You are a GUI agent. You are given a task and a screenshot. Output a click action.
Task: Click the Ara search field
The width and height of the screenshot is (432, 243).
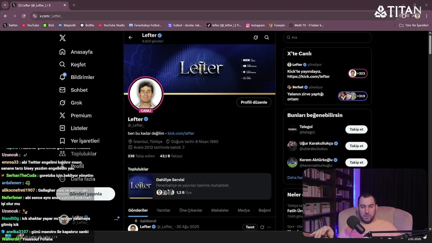[327, 37]
